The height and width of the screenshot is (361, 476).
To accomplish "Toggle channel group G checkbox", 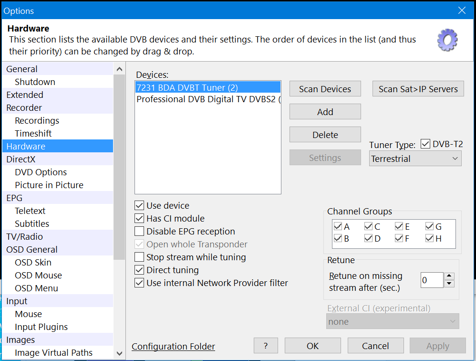I will click(430, 226).
